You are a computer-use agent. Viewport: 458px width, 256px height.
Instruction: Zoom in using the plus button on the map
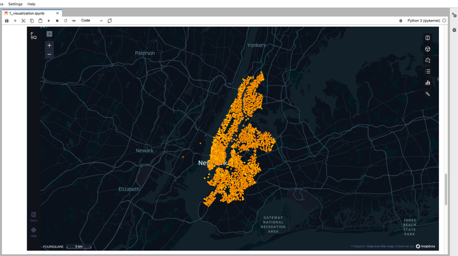49,45
